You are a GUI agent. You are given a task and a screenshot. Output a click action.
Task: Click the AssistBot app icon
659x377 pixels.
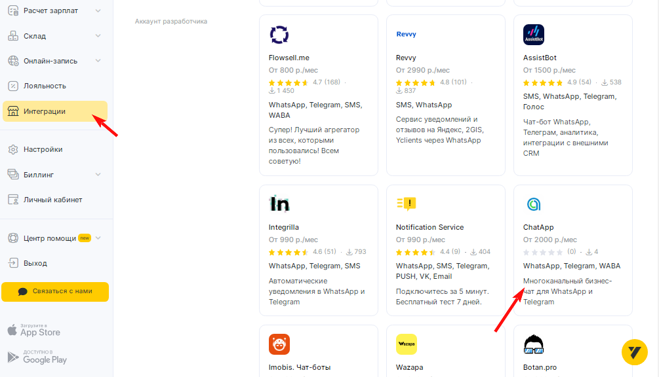534,35
